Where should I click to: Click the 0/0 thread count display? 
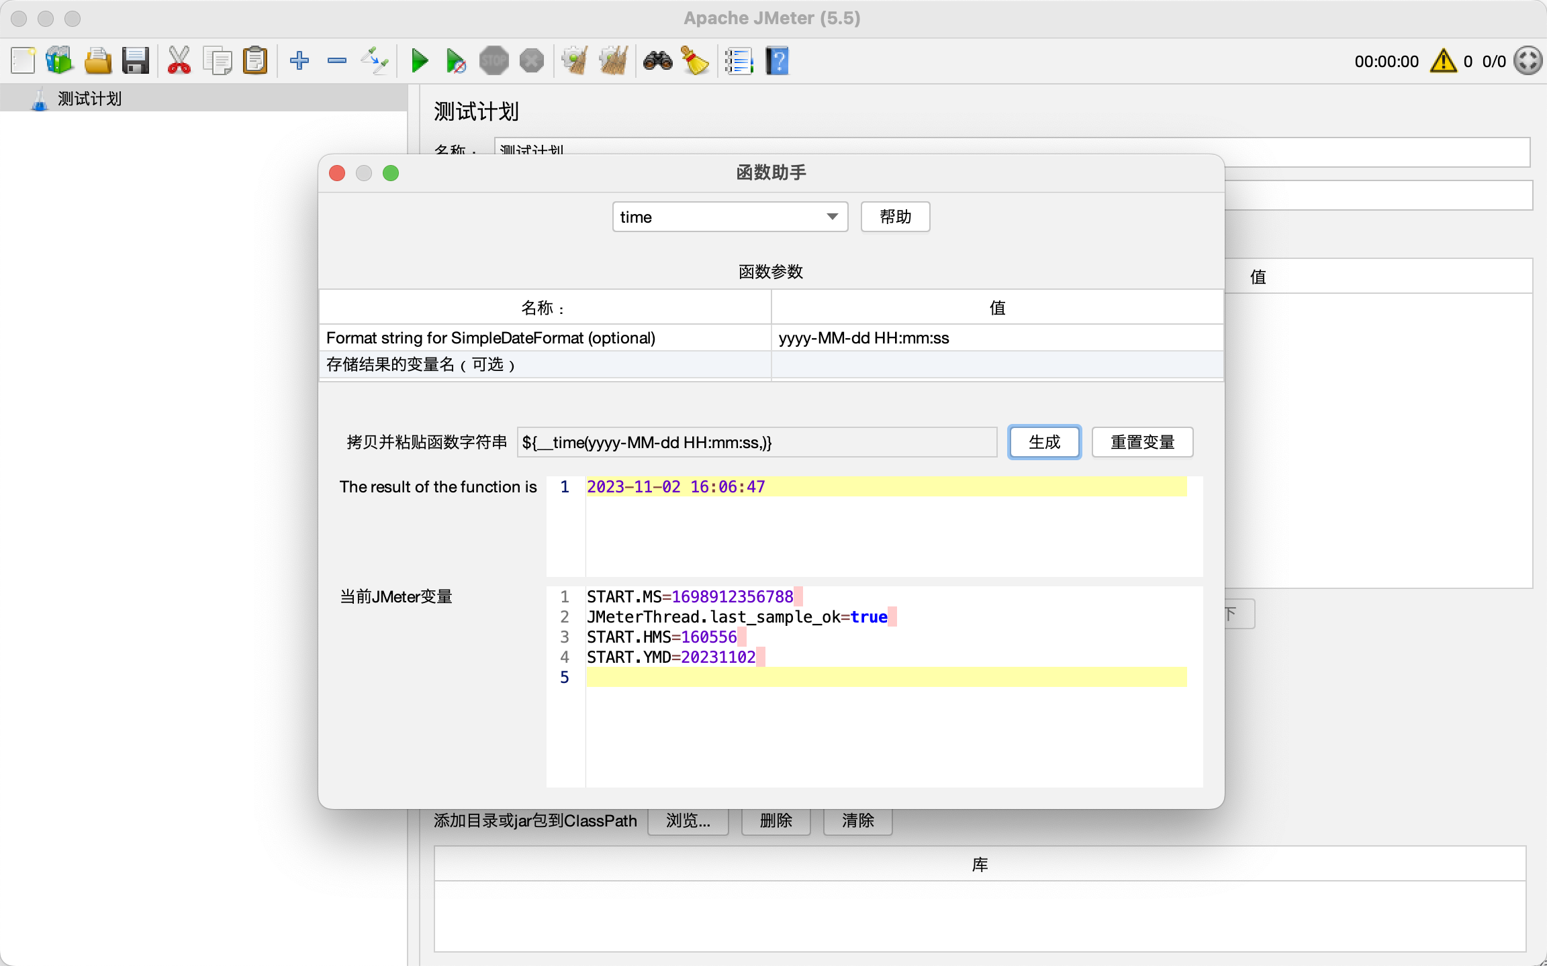click(1494, 61)
